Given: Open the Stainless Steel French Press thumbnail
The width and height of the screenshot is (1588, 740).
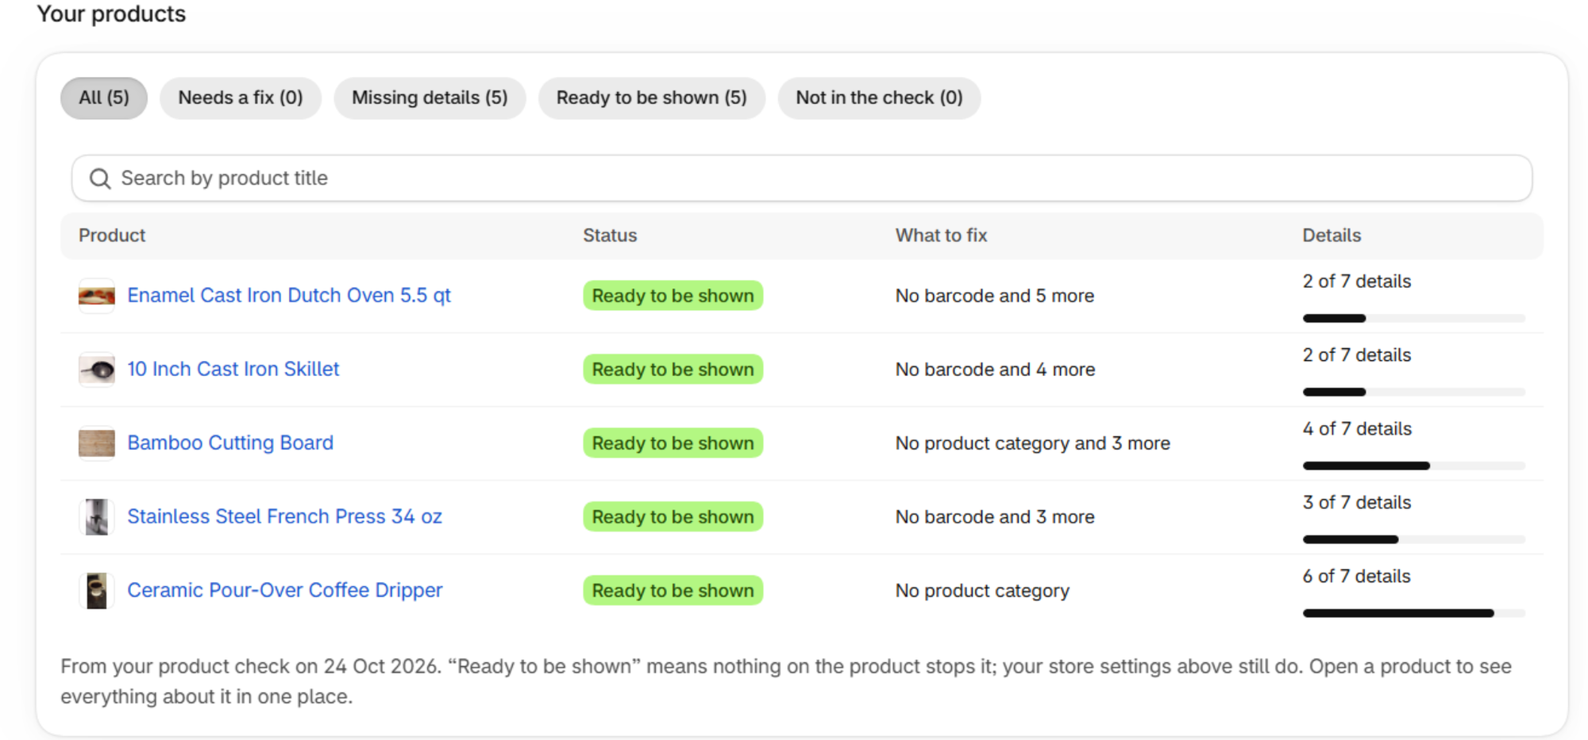Looking at the screenshot, I should tap(97, 517).
